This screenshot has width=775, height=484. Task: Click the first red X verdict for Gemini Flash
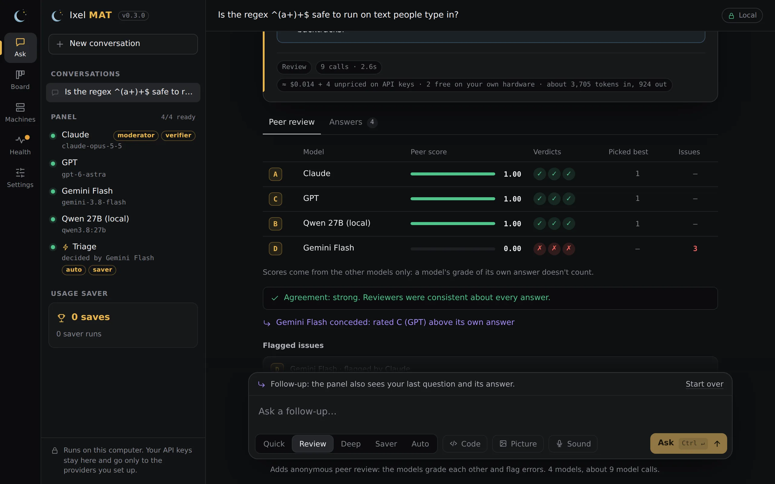[539, 248]
